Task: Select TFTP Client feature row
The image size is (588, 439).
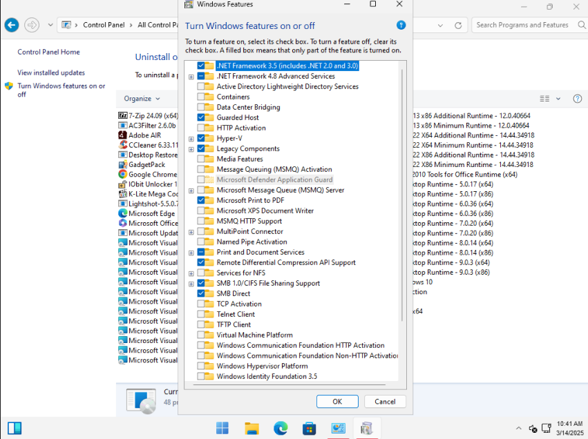Action: pyautogui.click(x=234, y=324)
